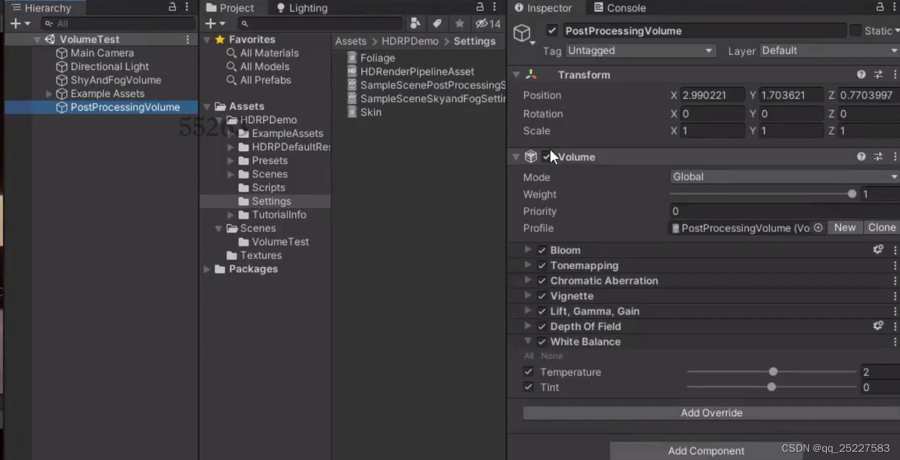Open Depth Of Field gear settings icon
This screenshot has height=460, width=900.
tap(878, 326)
